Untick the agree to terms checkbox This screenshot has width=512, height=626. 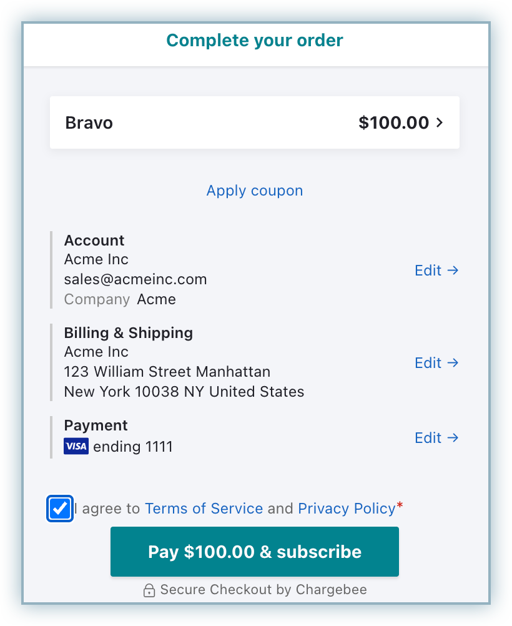tap(60, 509)
